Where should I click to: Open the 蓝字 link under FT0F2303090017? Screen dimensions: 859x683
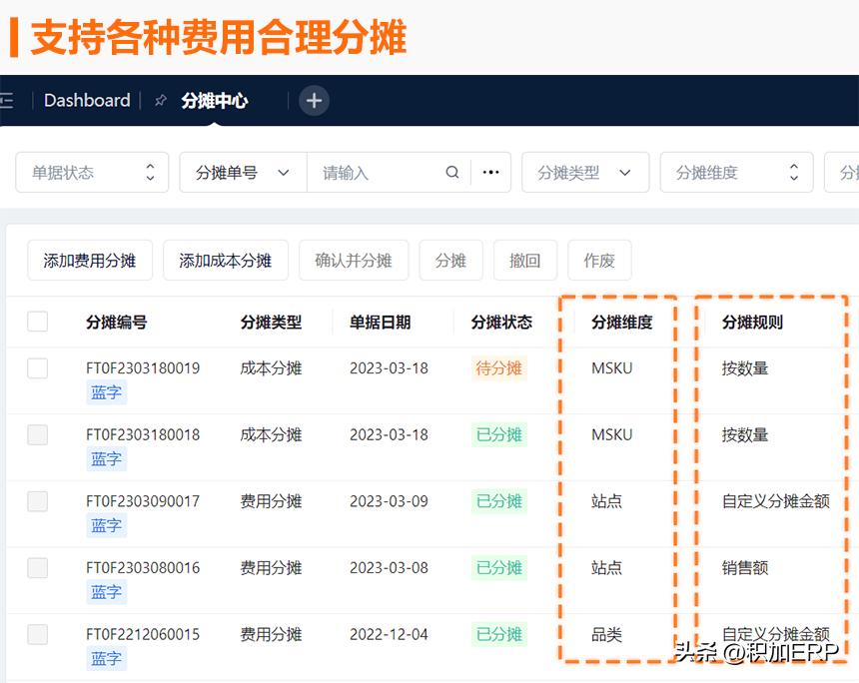106,525
